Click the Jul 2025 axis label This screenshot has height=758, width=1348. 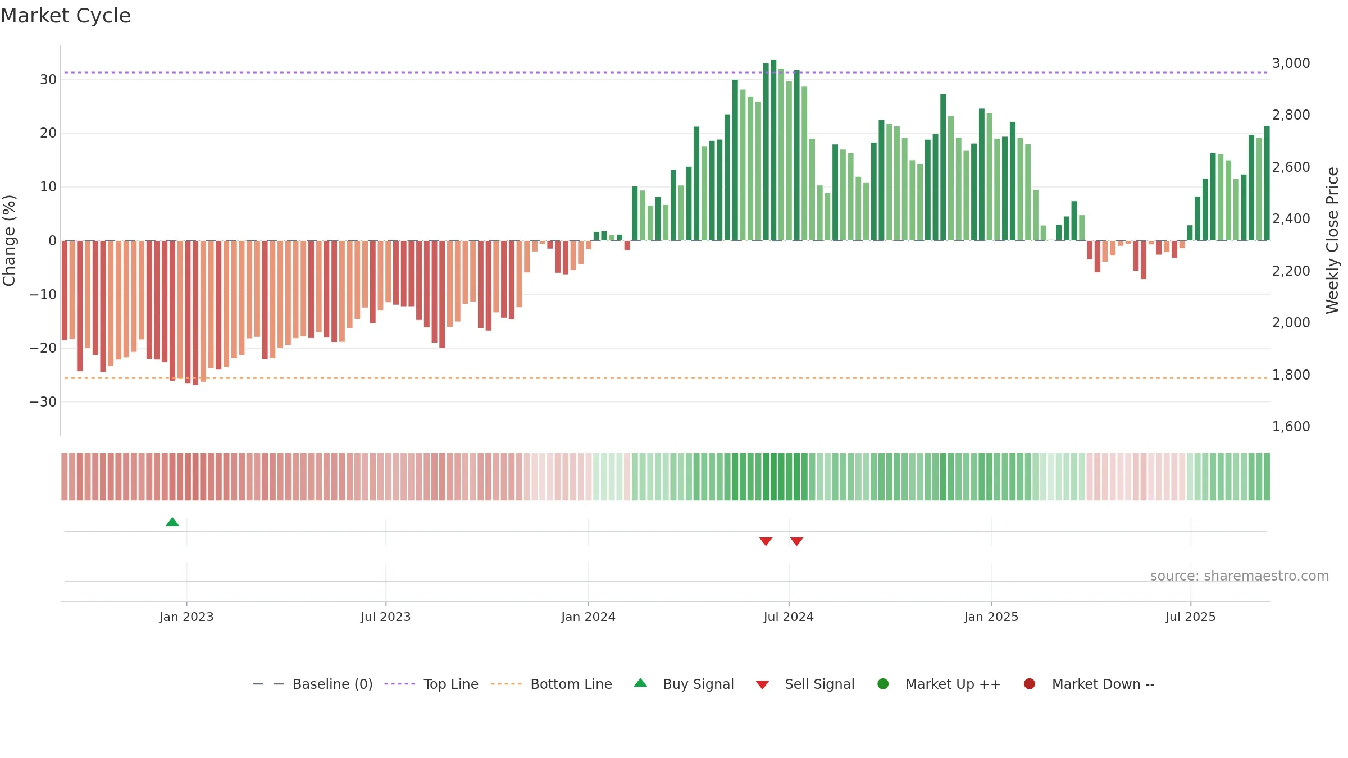coord(1191,617)
